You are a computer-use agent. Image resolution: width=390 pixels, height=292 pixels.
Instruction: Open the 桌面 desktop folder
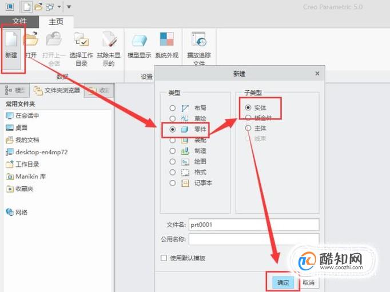click(17, 128)
